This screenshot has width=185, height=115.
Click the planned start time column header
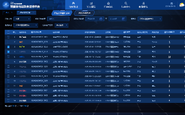click(90, 32)
